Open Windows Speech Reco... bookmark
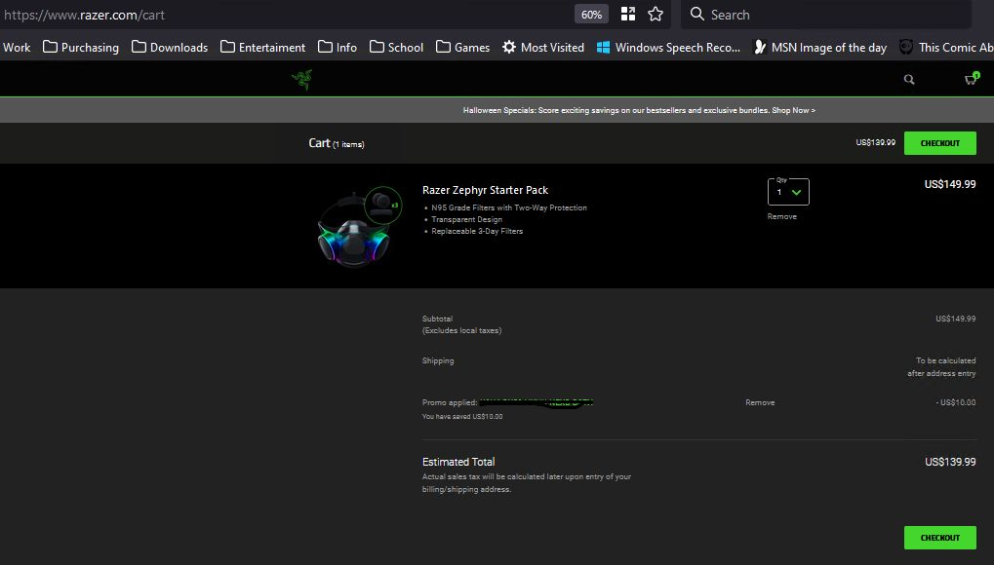The width and height of the screenshot is (994, 565). (x=668, y=48)
